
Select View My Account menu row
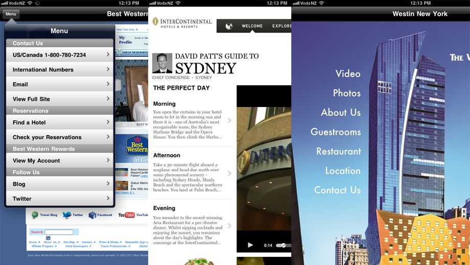pos(60,161)
